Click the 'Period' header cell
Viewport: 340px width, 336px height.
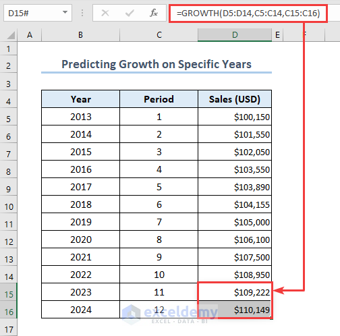[x=159, y=99]
